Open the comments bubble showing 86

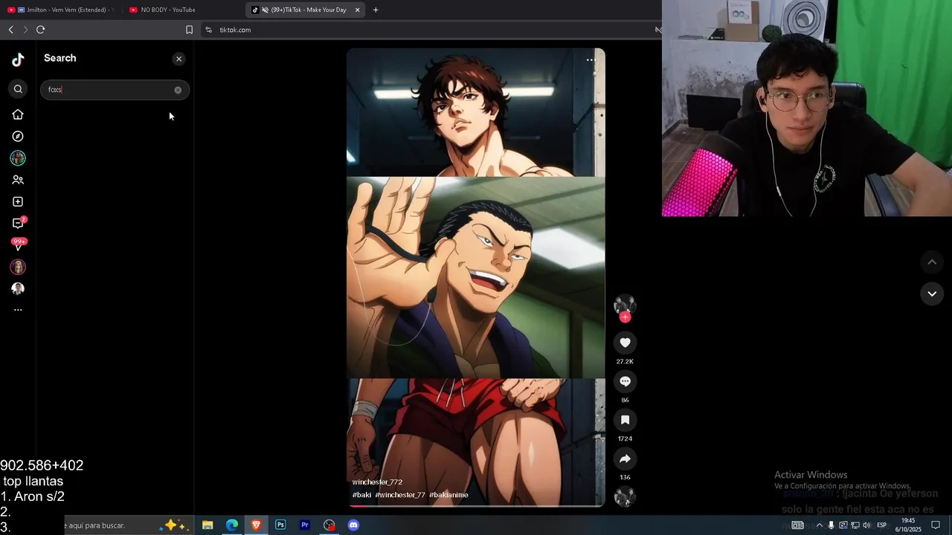(625, 381)
